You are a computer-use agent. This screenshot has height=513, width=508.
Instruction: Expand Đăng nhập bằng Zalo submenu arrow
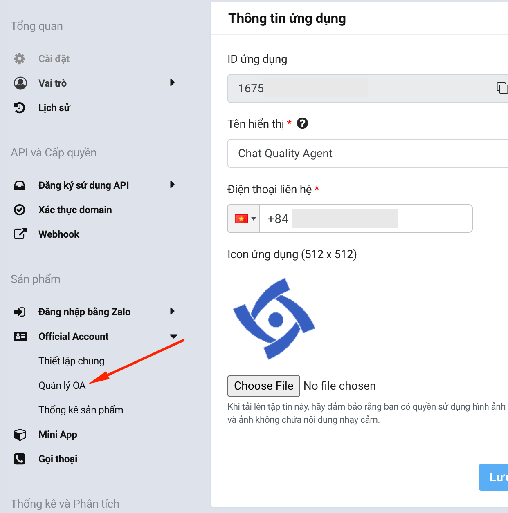[x=172, y=312]
